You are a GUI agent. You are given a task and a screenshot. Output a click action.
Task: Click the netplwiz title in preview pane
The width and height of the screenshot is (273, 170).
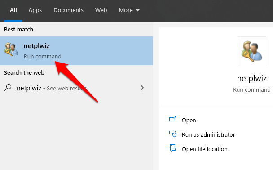pos(252,78)
